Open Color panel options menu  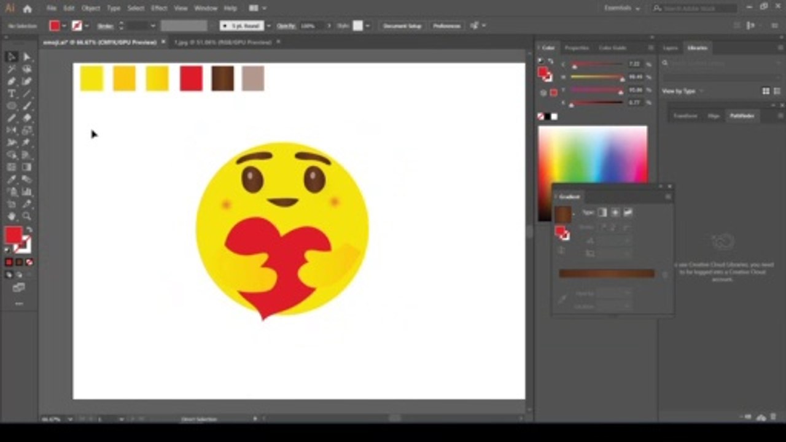click(x=651, y=48)
